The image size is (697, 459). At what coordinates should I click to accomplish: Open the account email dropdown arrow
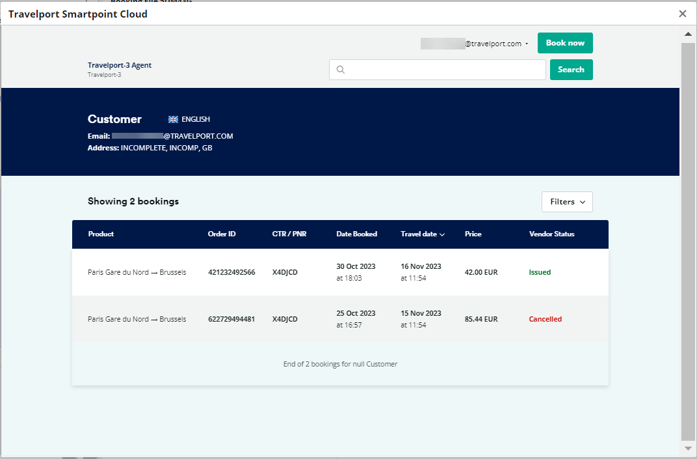pos(527,44)
